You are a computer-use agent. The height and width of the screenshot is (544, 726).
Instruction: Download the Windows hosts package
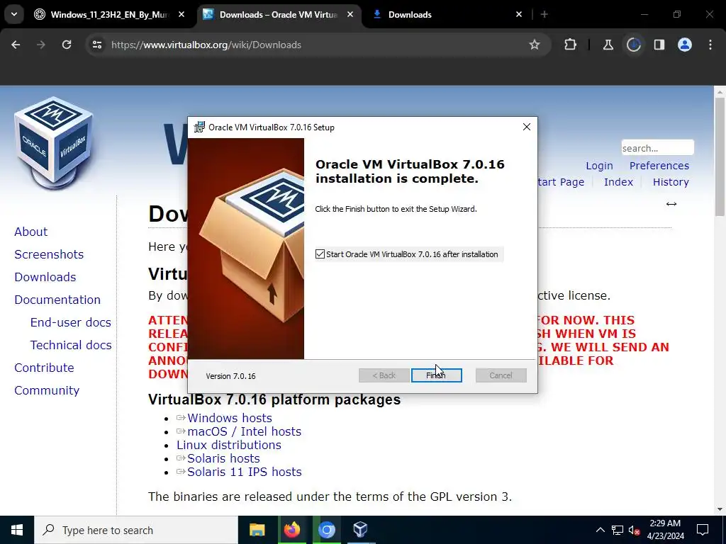pos(230,418)
